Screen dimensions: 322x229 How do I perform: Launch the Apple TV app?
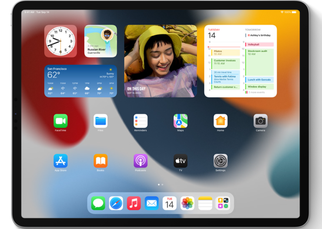tap(180, 161)
